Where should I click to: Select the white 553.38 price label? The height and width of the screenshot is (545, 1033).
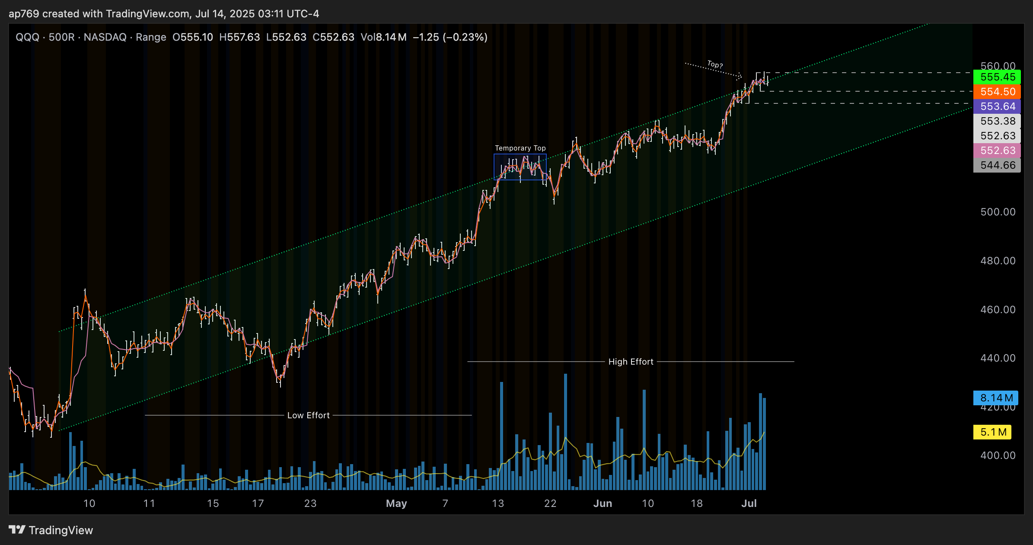[997, 121]
